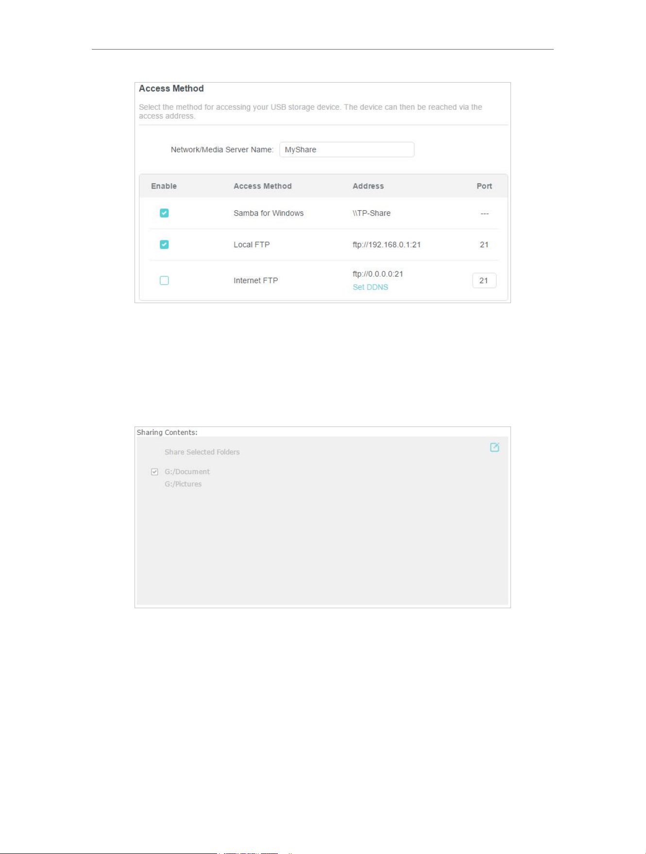Enable the Internet FTP checkbox
The width and height of the screenshot is (646, 854).
(164, 280)
